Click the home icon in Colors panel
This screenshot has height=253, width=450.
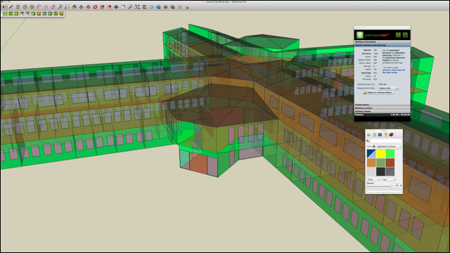pos(373,147)
